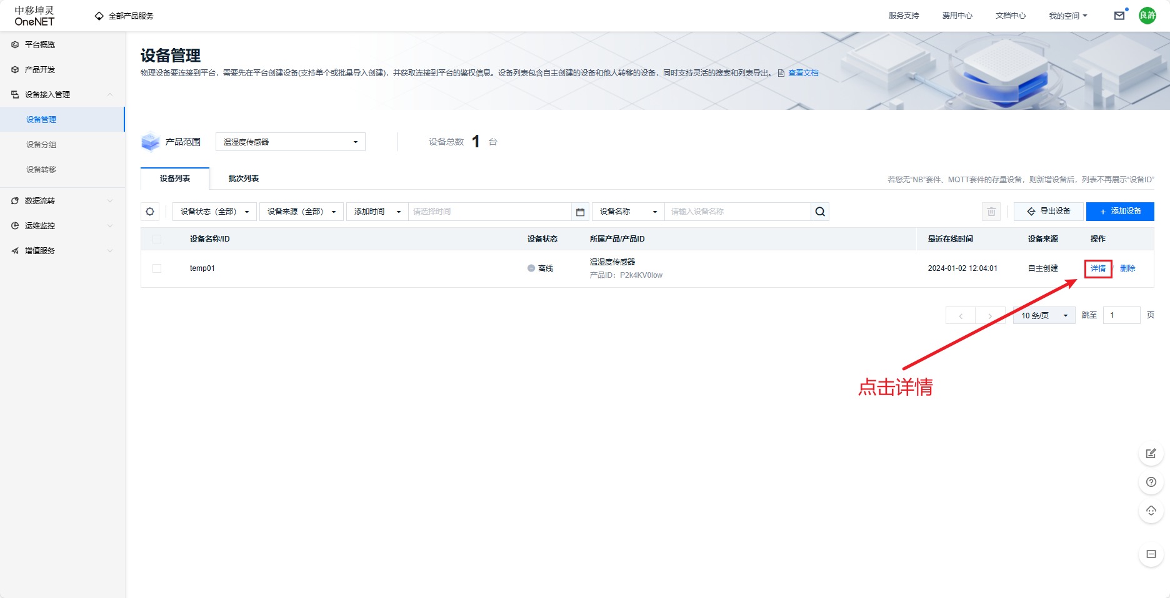Select the temp01 row checkbox
The height and width of the screenshot is (598, 1170).
[157, 268]
